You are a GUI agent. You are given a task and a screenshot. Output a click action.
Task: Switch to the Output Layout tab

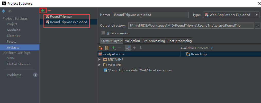112,41
